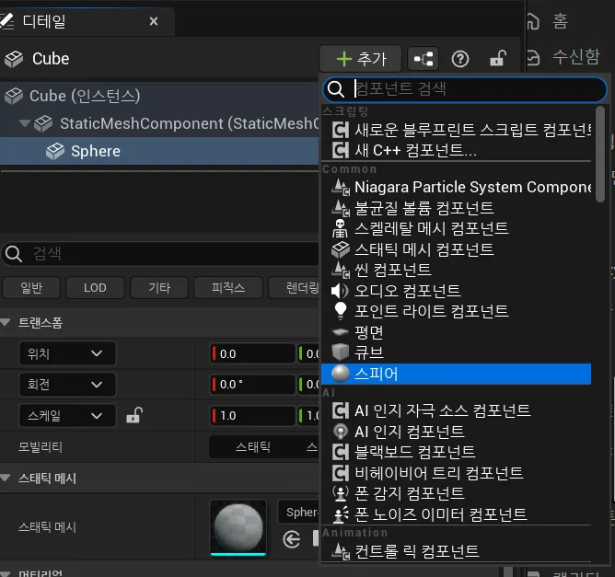This screenshot has width=615, height=577.
Task: Select Cube (인스턴스) tree row
Action: tap(159, 96)
